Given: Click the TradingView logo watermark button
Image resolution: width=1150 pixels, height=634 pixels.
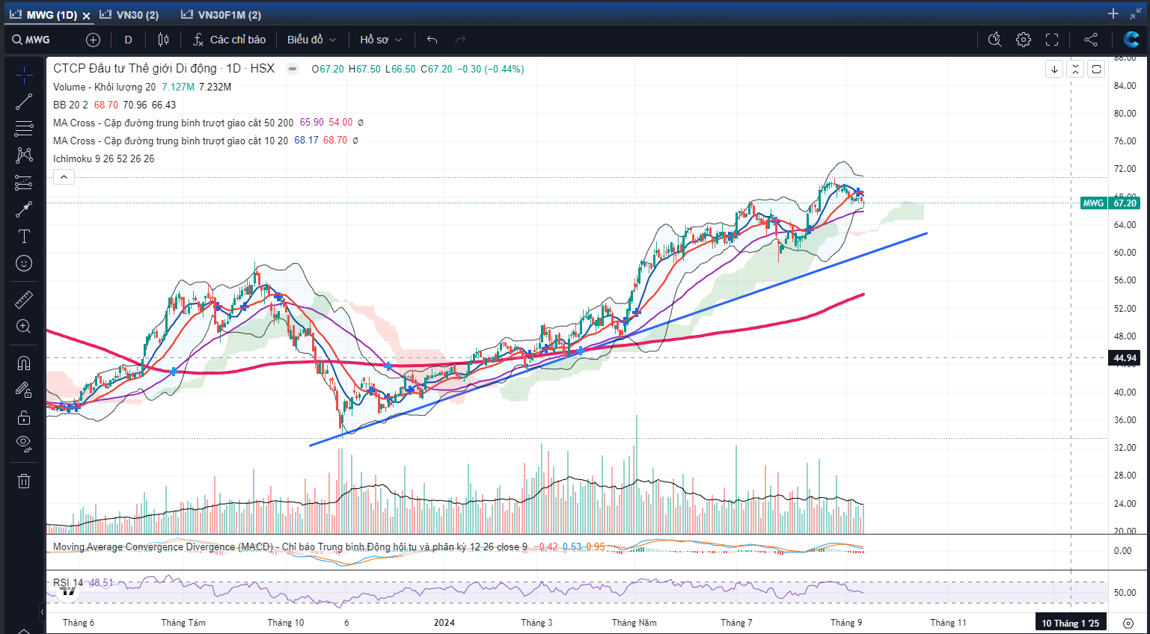Looking at the screenshot, I should click(x=68, y=591).
